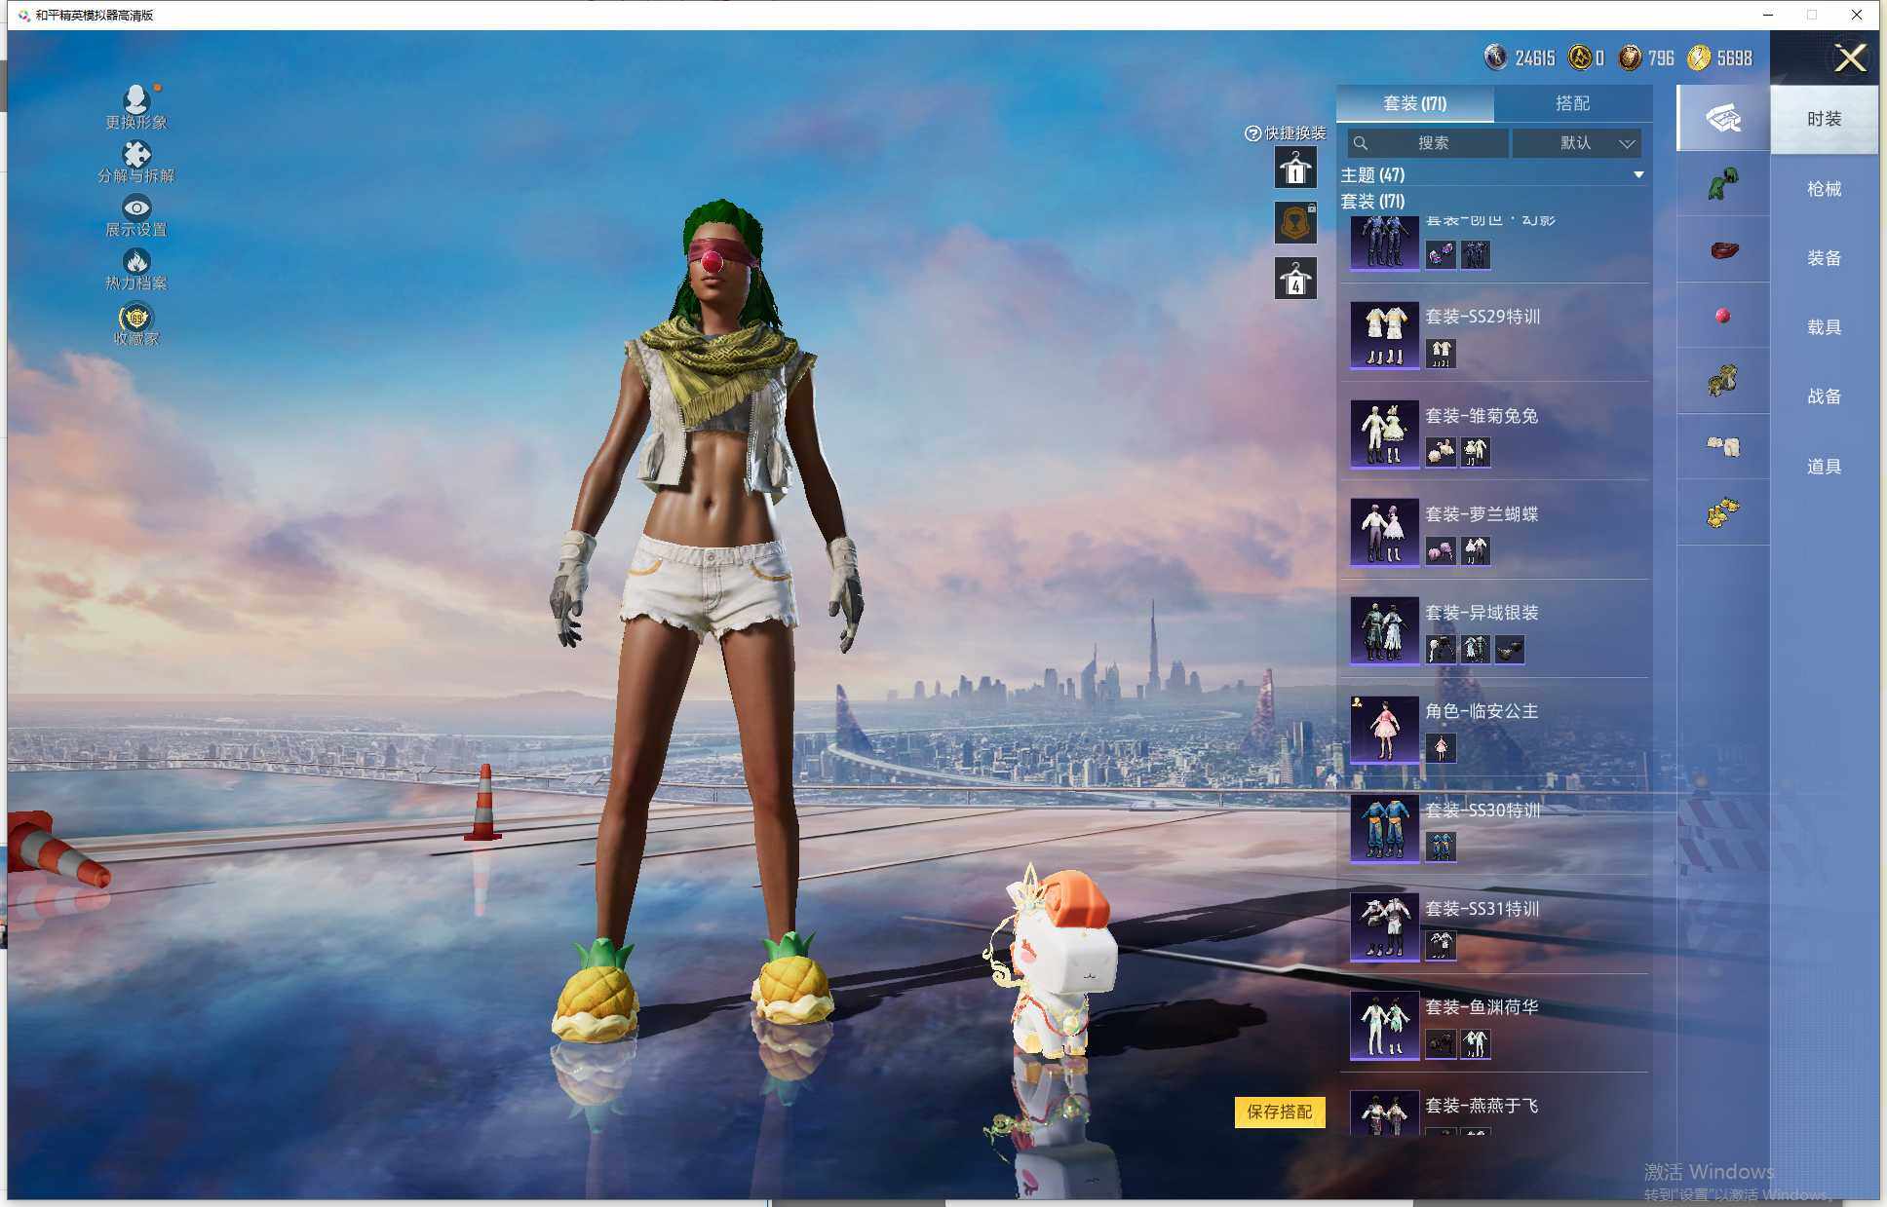Open 分解与拆解 puzzle piece icon
Image resolution: width=1887 pixels, height=1207 pixels.
tap(135, 153)
